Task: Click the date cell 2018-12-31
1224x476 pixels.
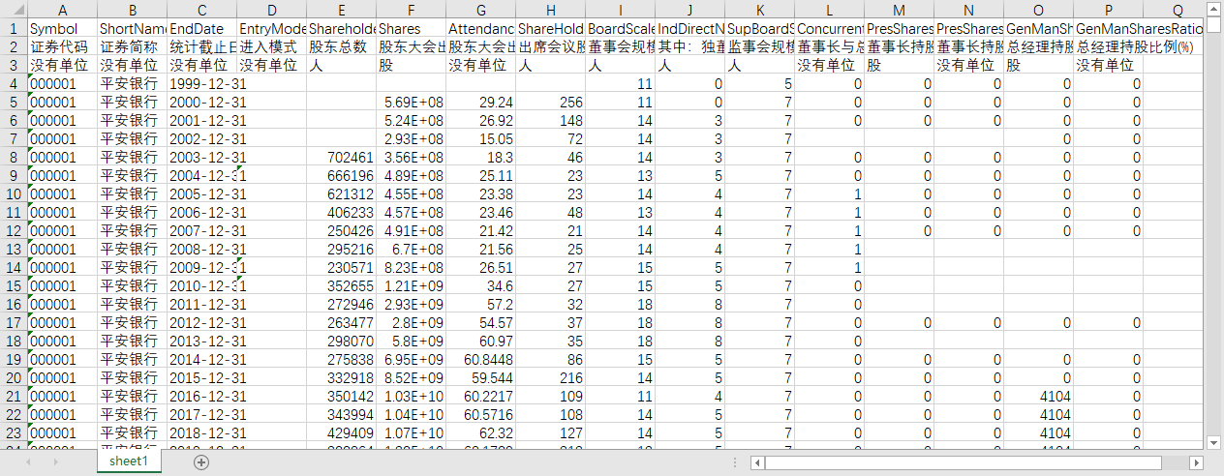Action: click(201, 432)
